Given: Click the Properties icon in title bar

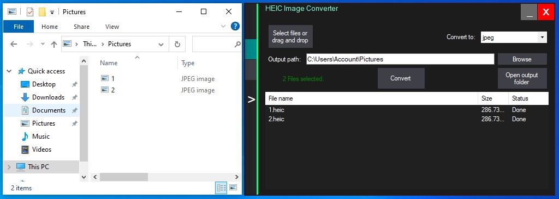Looking at the screenshot, I should [30, 12].
